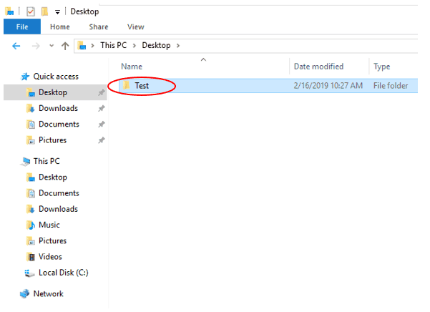Open the Music folder under This PC
The width and height of the screenshot is (430, 312).
[x=49, y=225]
